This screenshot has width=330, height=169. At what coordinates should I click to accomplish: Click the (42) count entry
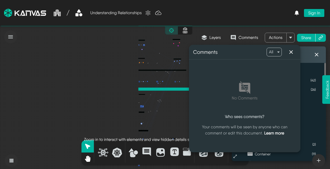[x=313, y=80]
